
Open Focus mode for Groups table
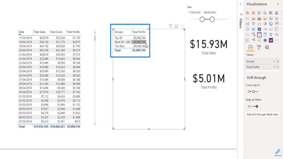click(x=176, y=26)
